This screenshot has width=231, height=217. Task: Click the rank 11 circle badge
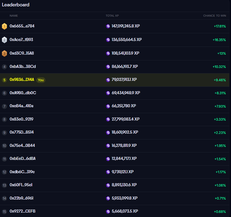pyautogui.click(x=4, y=159)
